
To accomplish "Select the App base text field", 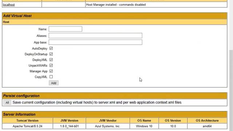I will (x=95, y=42).
